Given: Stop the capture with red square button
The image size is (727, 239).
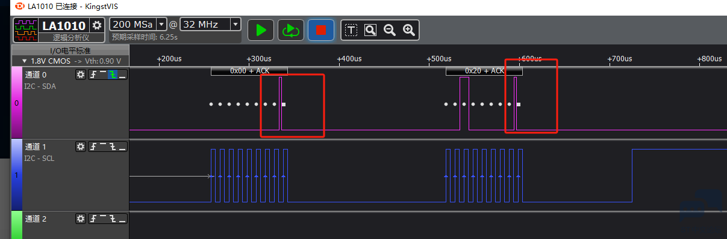Looking at the screenshot, I should 321,29.
